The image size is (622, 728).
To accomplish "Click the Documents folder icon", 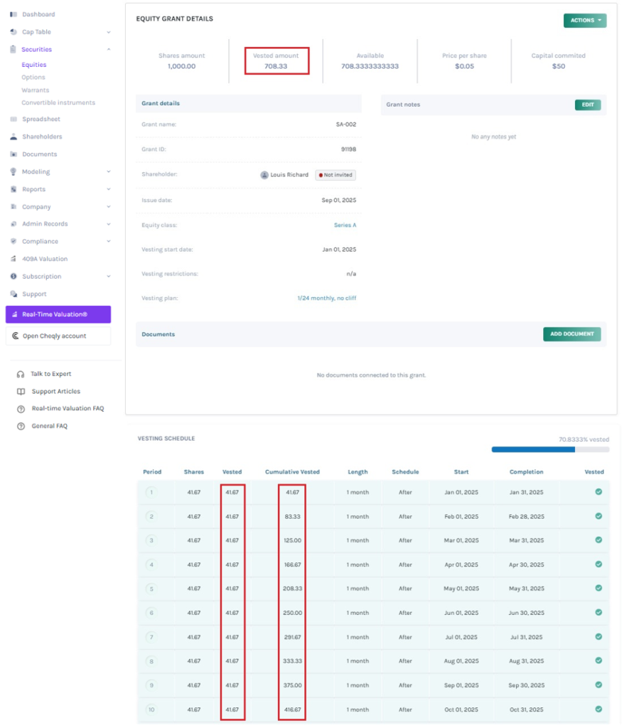I will click(14, 154).
